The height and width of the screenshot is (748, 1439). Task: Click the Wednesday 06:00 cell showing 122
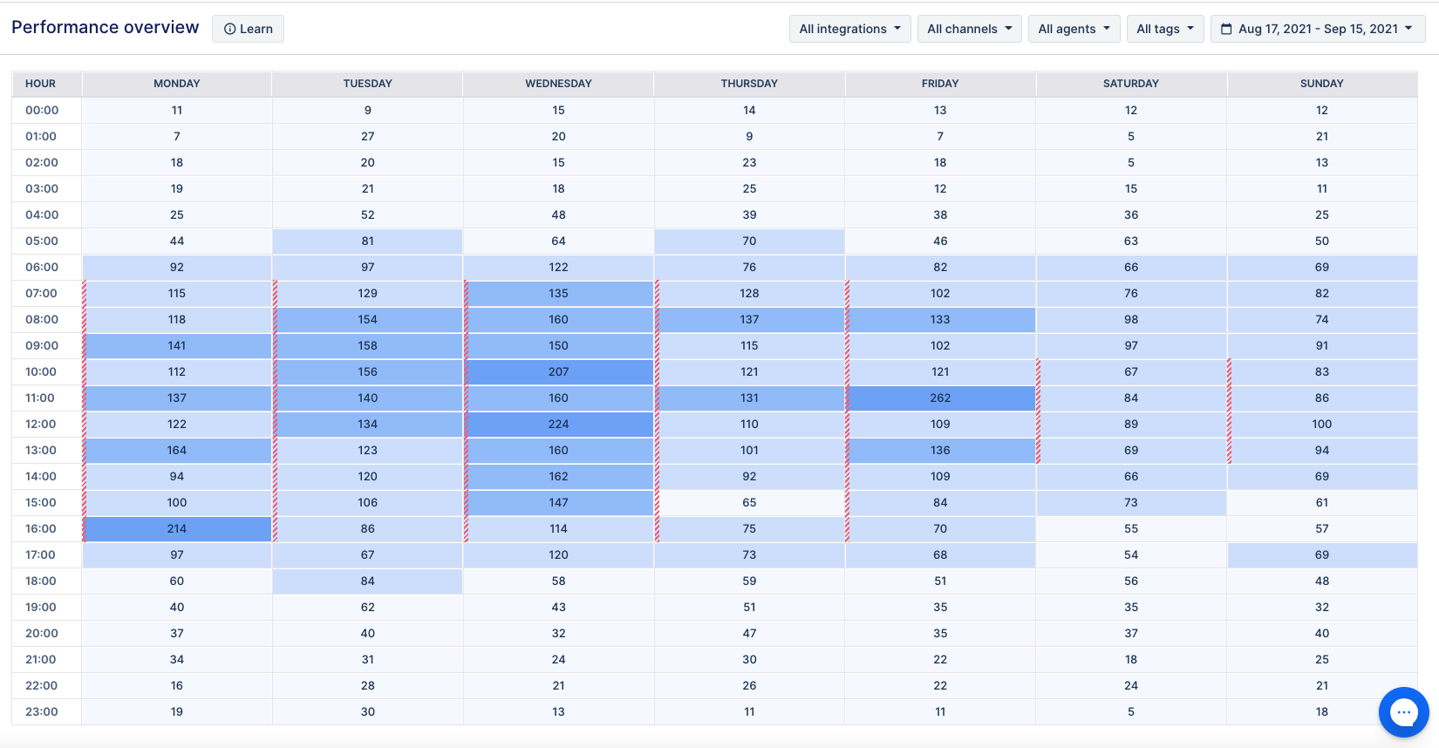coord(558,267)
